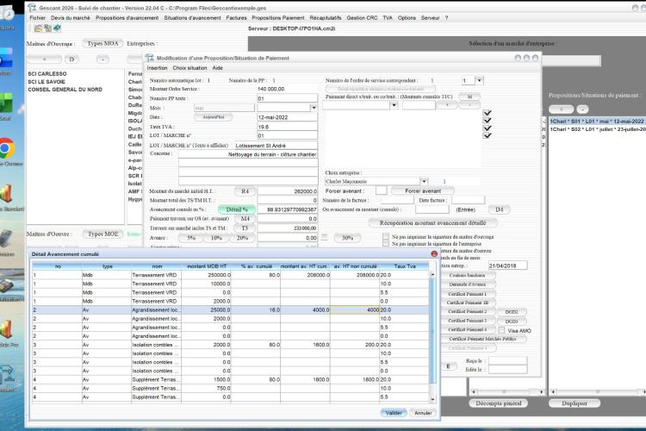Click the Types MOA button
This screenshot has height=431, width=646.
point(103,43)
